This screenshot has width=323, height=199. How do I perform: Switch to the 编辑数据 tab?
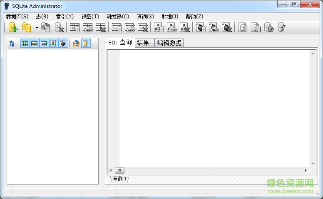169,43
